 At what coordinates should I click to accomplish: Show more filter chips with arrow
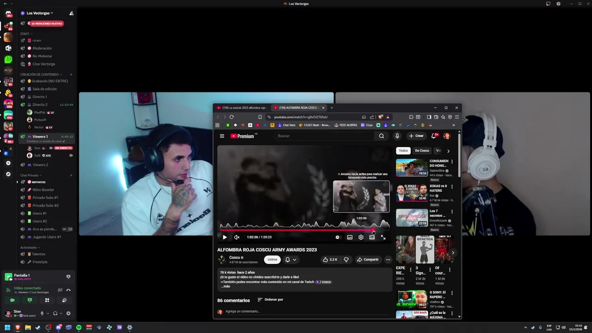pos(448,151)
